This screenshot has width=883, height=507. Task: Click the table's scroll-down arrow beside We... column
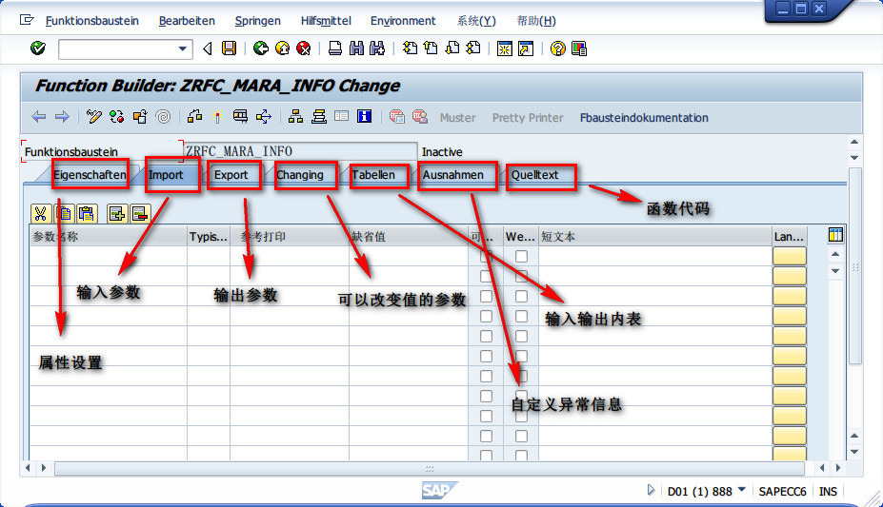click(x=835, y=271)
